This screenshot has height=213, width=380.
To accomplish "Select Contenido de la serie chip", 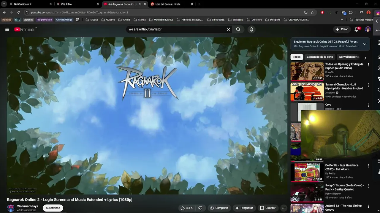I will tap(320, 57).
